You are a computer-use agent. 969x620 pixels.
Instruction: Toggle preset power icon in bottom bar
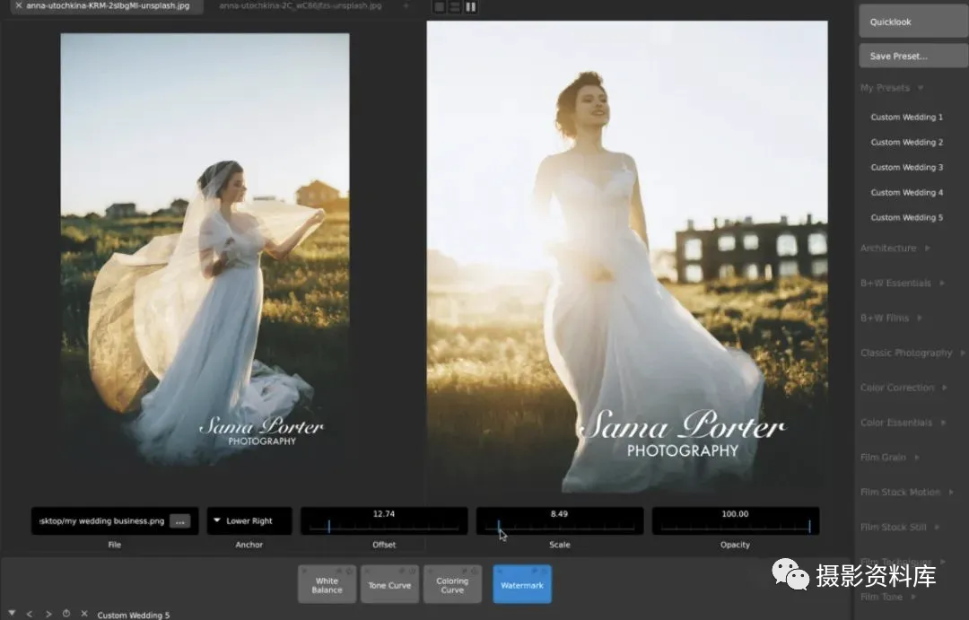(x=66, y=613)
